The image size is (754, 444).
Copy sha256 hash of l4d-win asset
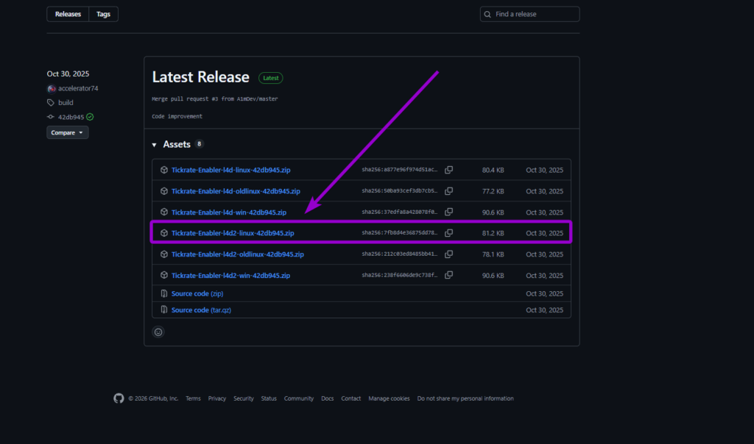[449, 212]
